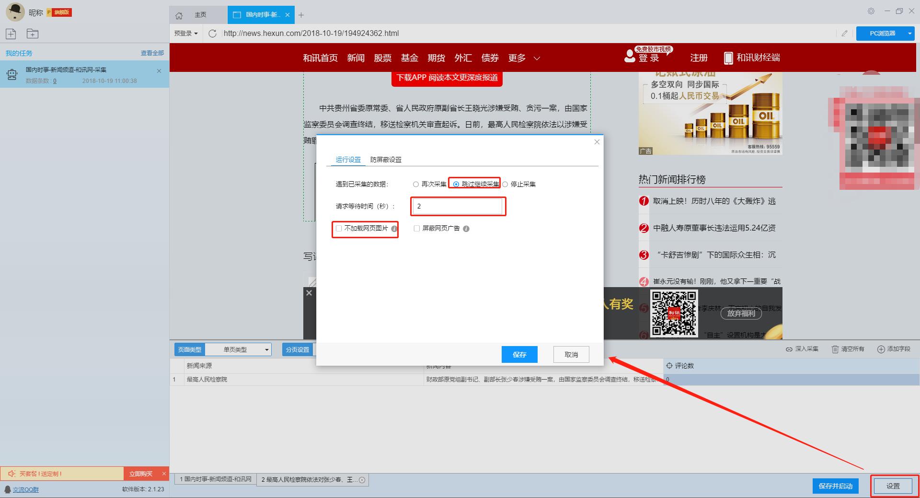Open 基金 in site navigation
920x498 pixels.
point(409,58)
